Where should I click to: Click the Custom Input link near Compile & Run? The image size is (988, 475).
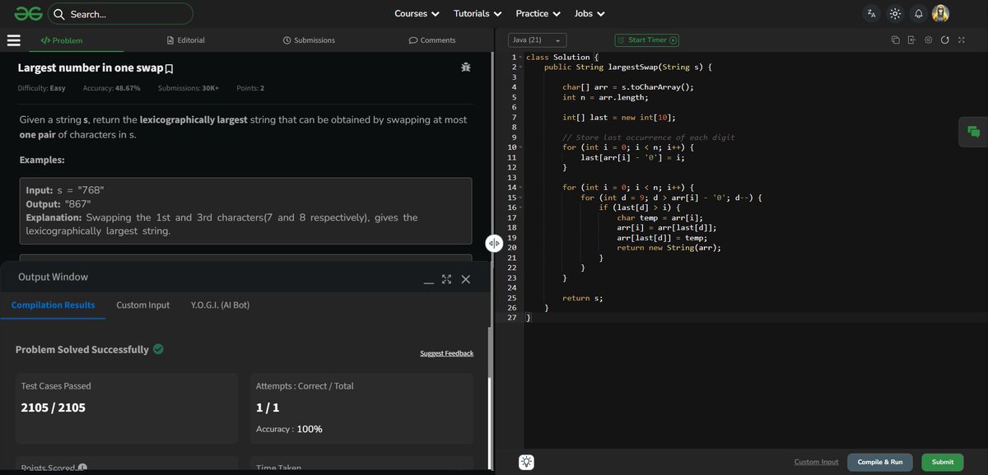816,462
